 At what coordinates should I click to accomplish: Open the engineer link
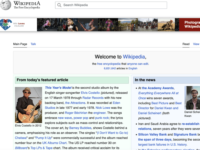click(x=99, y=113)
